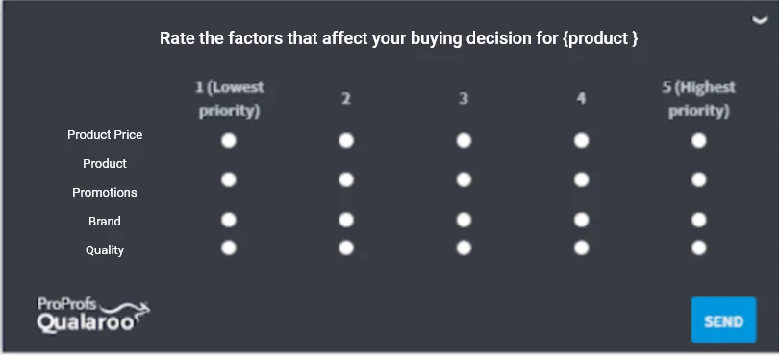This screenshot has width=779, height=355.
Task: Select rating 1 for Quality
Action: (229, 248)
